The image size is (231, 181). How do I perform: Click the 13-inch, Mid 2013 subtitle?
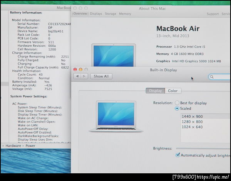pyautogui.click(x=172, y=36)
